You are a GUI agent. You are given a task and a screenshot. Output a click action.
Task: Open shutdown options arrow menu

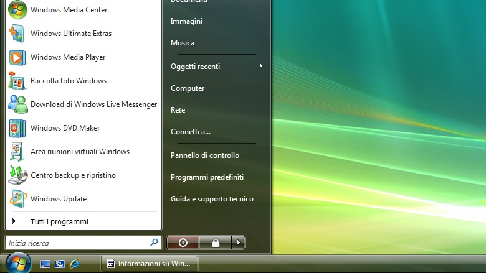pos(239,243)
